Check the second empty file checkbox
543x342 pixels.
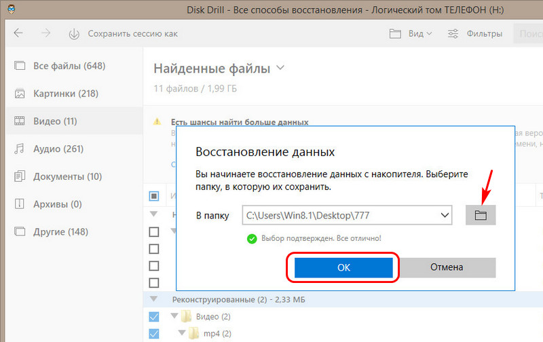pyautogui.click(x=154, y=249)
